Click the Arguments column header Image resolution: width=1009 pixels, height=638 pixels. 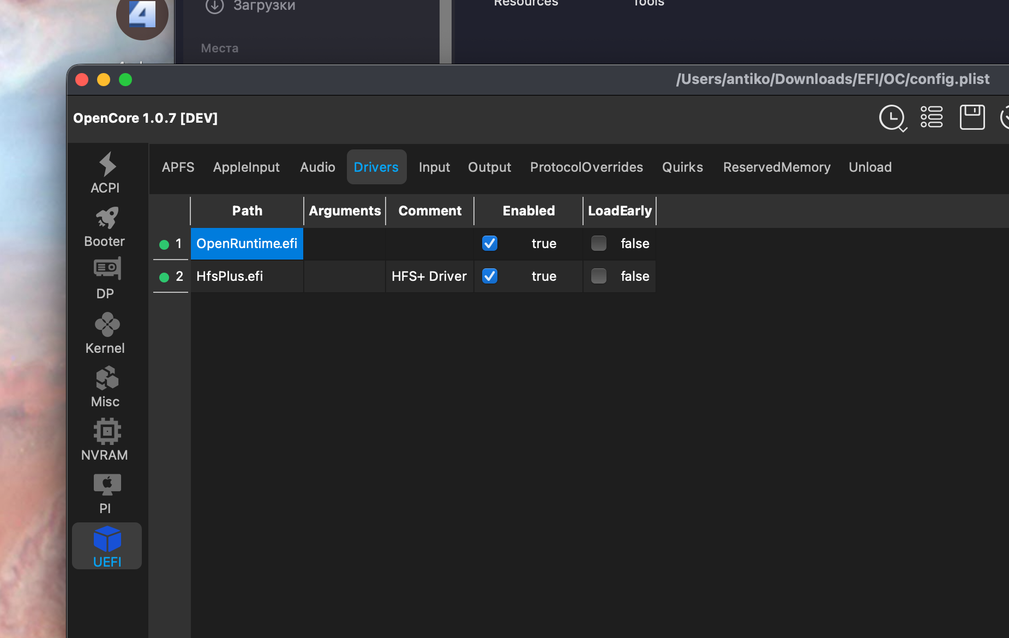click(345, 211)
